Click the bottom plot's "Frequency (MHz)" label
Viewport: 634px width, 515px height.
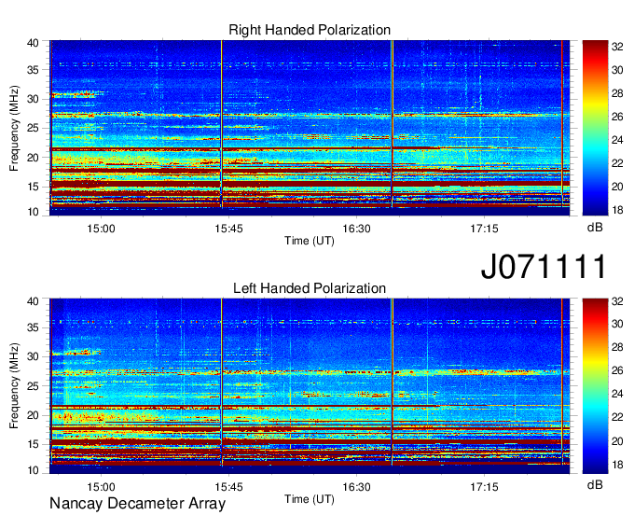pos(14,386)
